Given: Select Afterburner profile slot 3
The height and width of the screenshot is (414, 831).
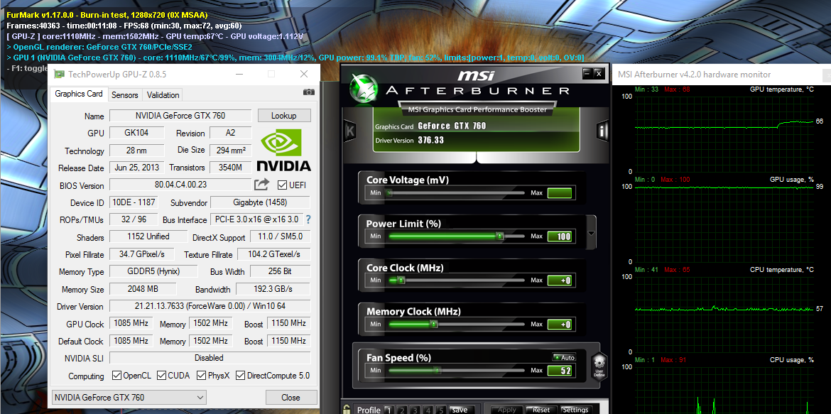Looking at the screenshot, I should click(415, 410).
